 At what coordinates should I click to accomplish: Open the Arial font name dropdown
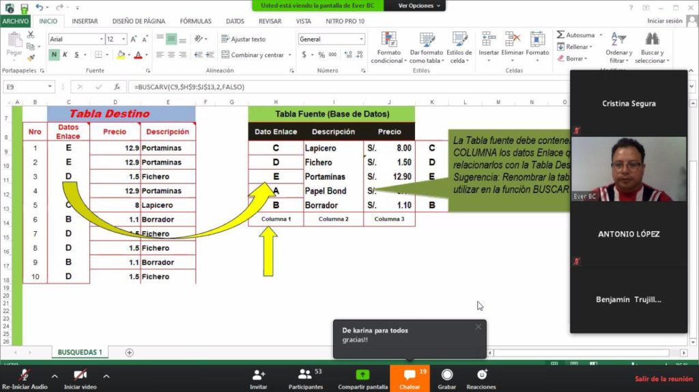(101, 40)
